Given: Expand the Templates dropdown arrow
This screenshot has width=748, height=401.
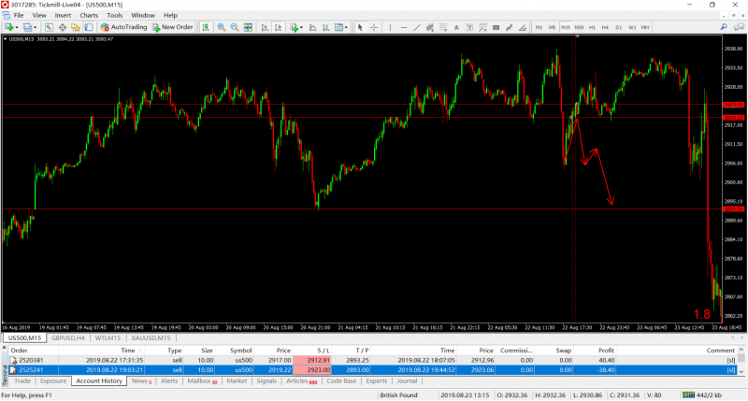Looking at the screenshot, I should (x=346, y=28).
